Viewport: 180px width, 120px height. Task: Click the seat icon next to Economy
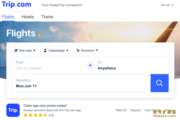coord(78,50)
